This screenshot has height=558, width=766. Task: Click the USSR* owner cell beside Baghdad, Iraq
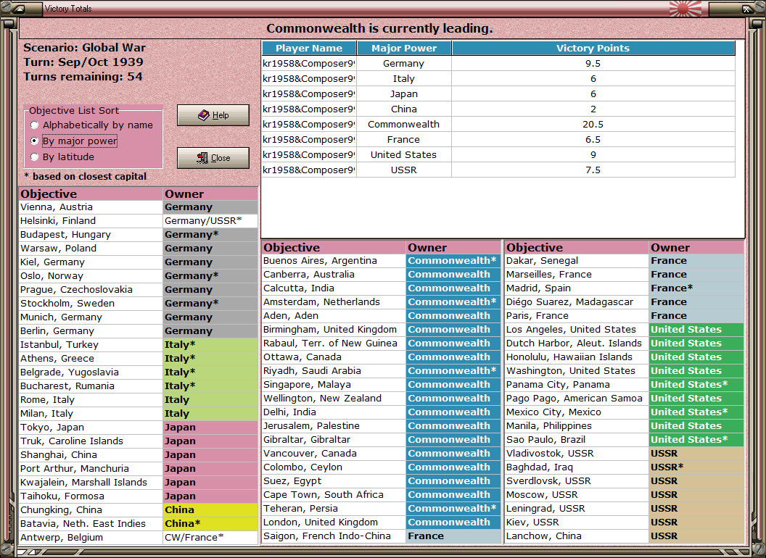[696, 467]
